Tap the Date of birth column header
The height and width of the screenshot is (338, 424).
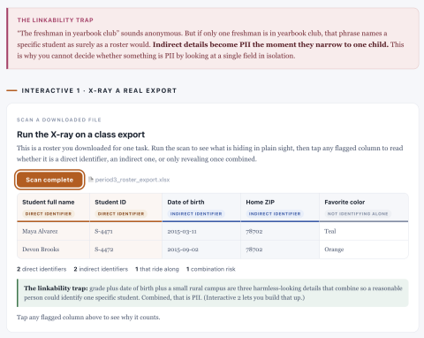pos(201,207)
